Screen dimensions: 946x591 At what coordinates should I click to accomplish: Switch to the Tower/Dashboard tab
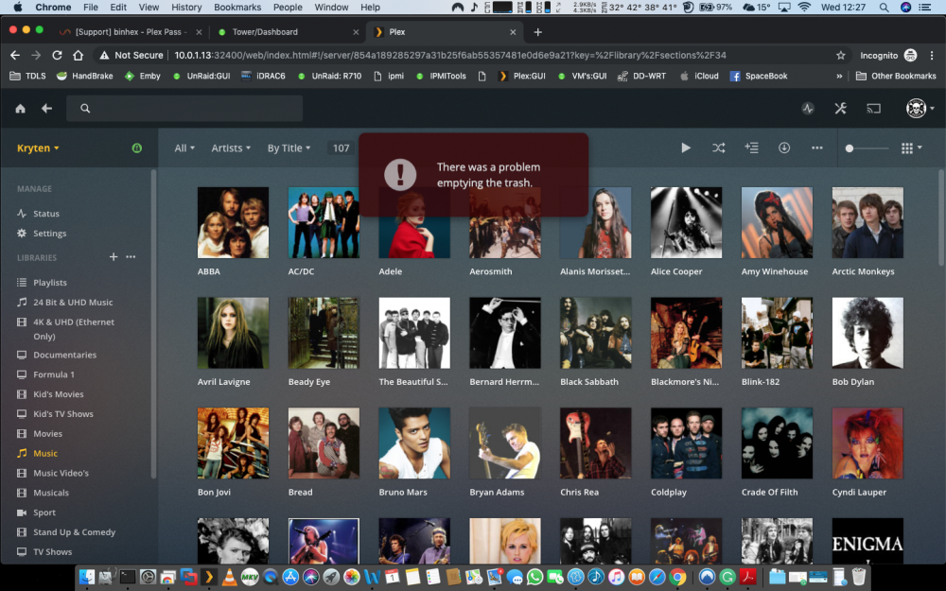click(289, 32)
